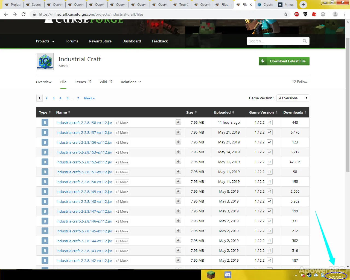Follow the Industrial Craft project
The height and width of the screenshot is (280, 350).
coord(300,82)
